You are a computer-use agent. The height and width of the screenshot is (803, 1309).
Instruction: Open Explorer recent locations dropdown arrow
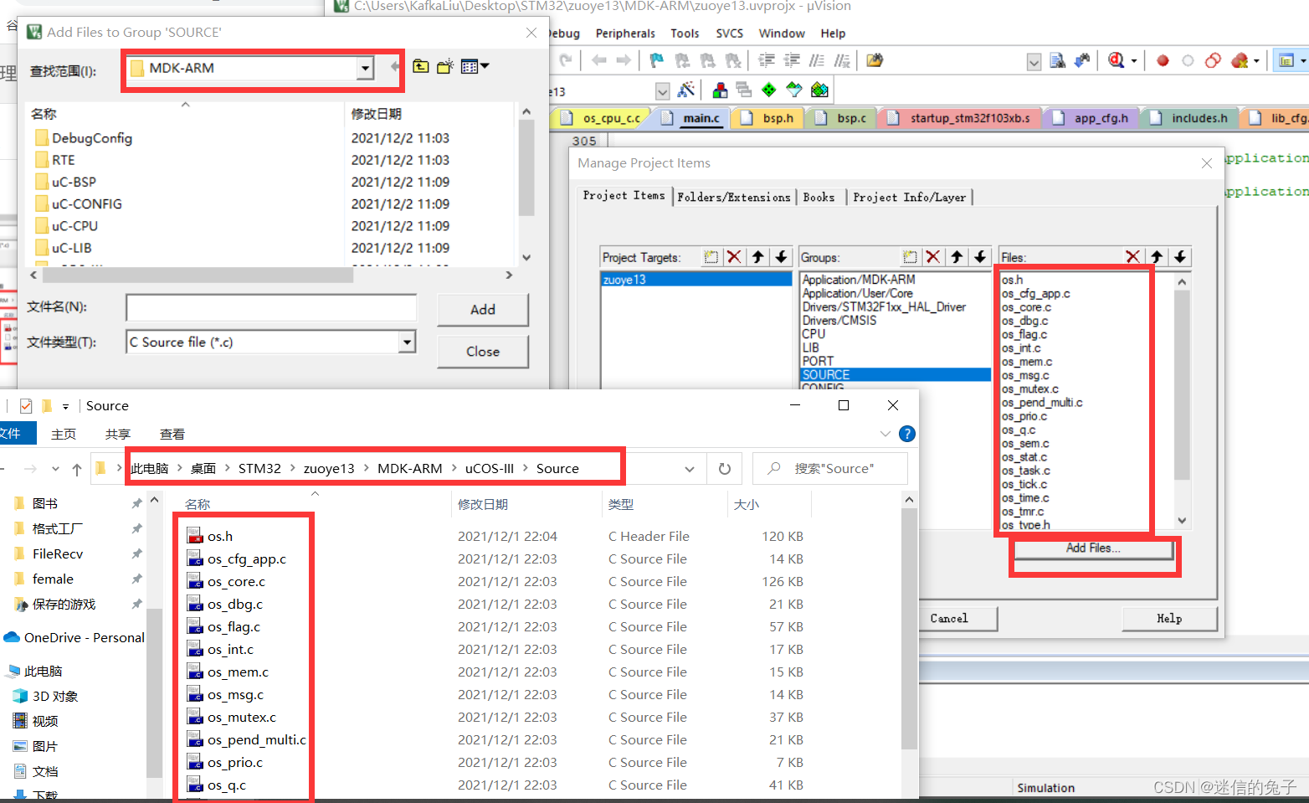(55, 469)
